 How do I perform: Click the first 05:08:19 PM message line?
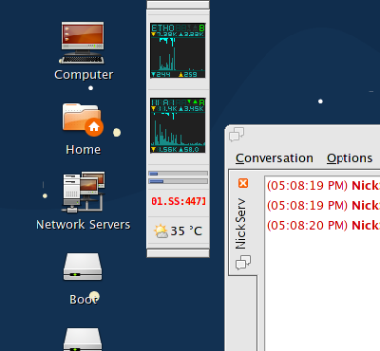(x=323, y=185)
